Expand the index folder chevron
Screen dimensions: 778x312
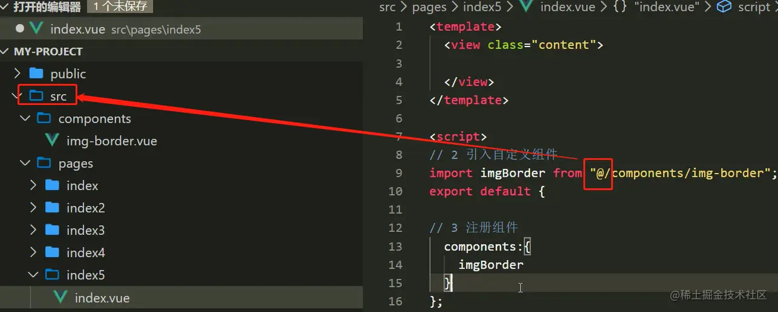(34, 185)
